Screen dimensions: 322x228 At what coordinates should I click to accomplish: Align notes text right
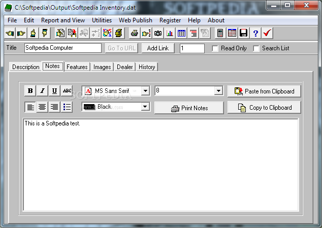click(x=54, y=107)
